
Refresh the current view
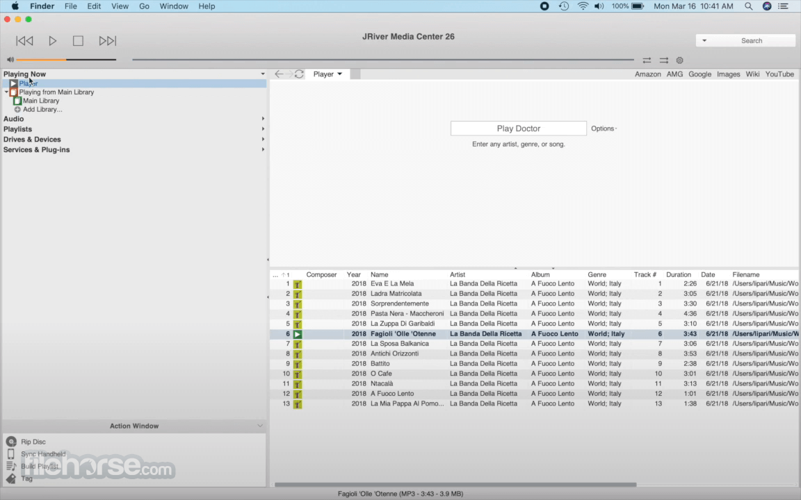point(299,74)
